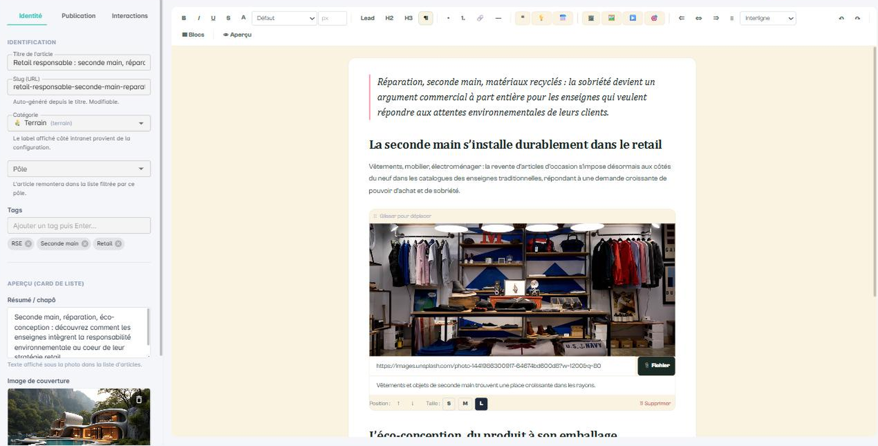Click the image URL field
The width and height of the screenshot is (878, 446).
click(503, 366)
